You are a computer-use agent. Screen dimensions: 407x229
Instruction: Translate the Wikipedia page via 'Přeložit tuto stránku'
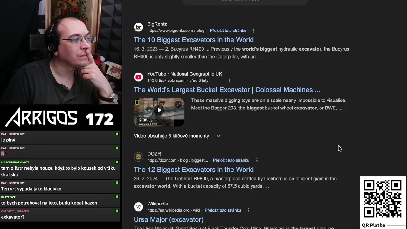click(x=223, y=210)
